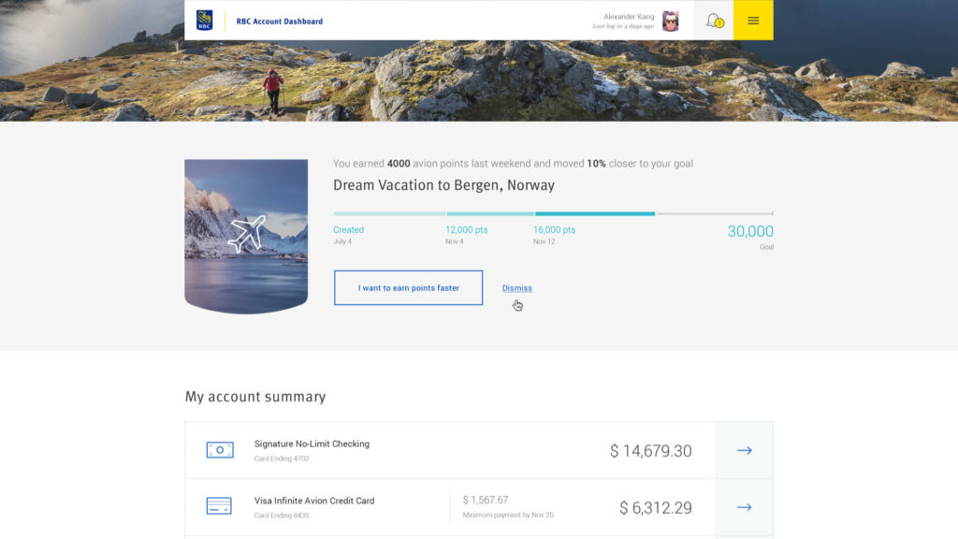Select the Alexander Kang user name

pyautogui.click(x=629, y=17)
